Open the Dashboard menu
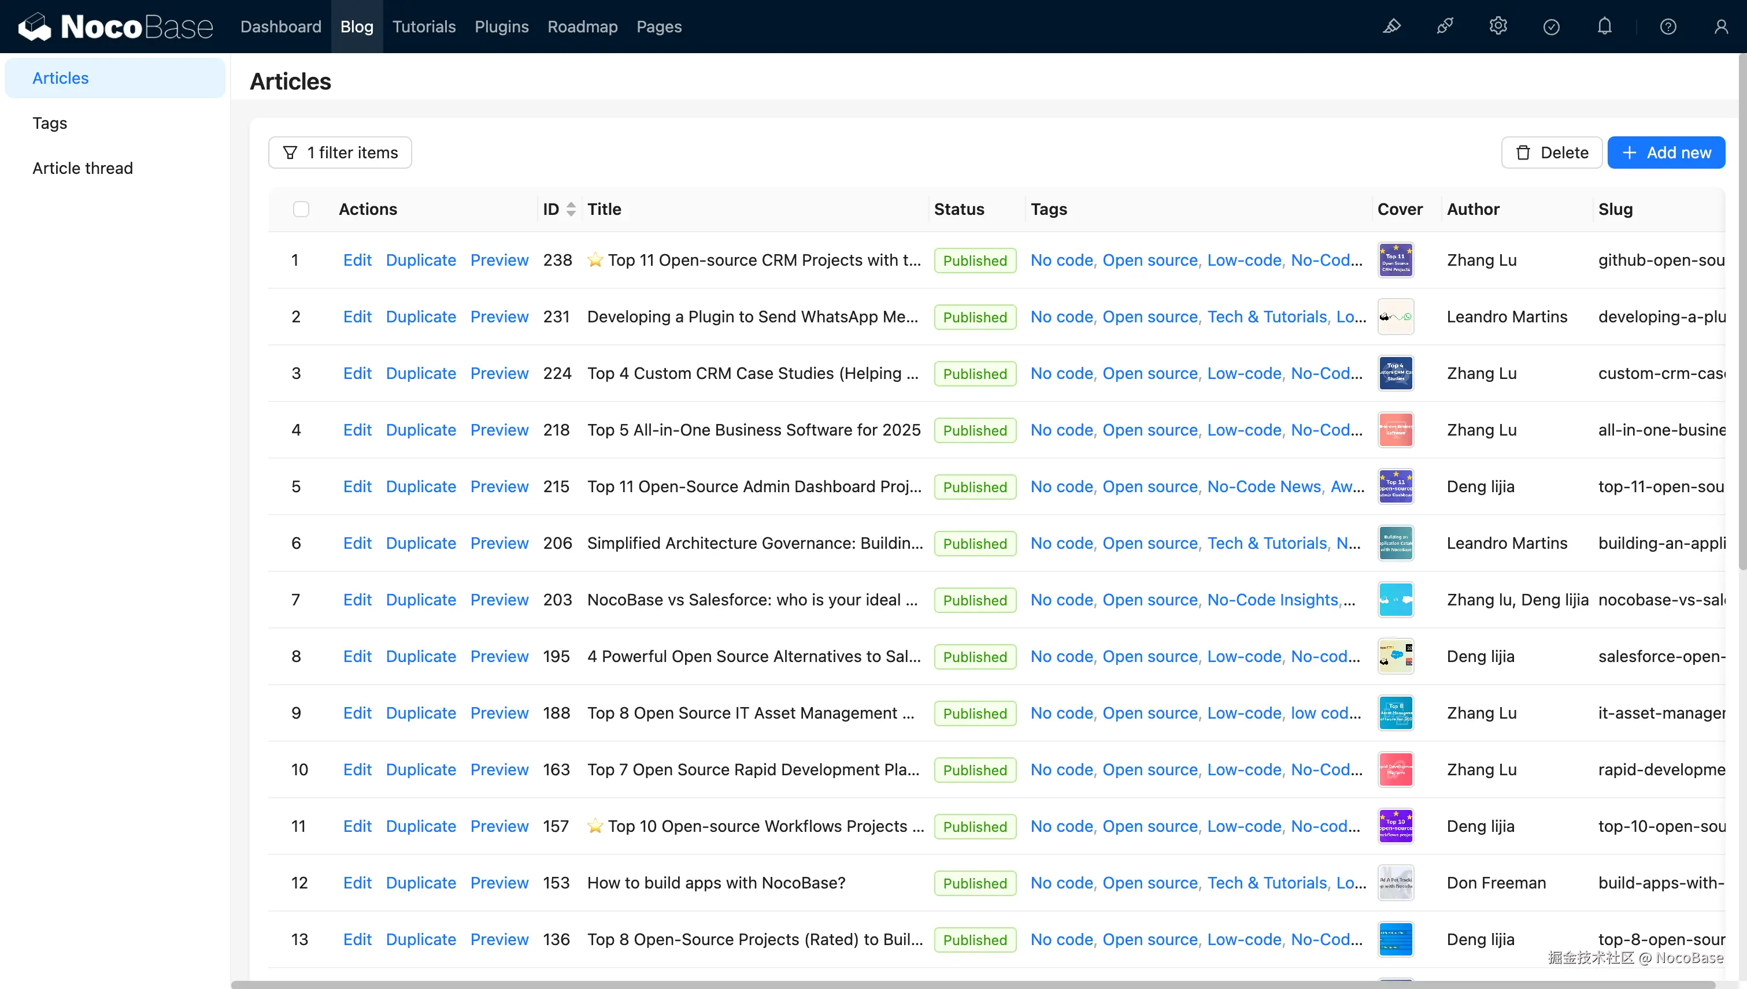 [281, 27]
